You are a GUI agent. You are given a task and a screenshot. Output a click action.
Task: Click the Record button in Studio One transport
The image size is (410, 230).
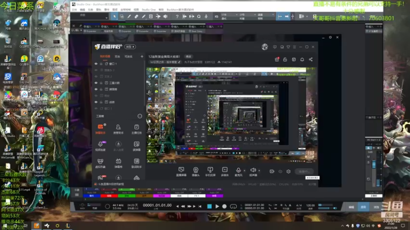224,206
